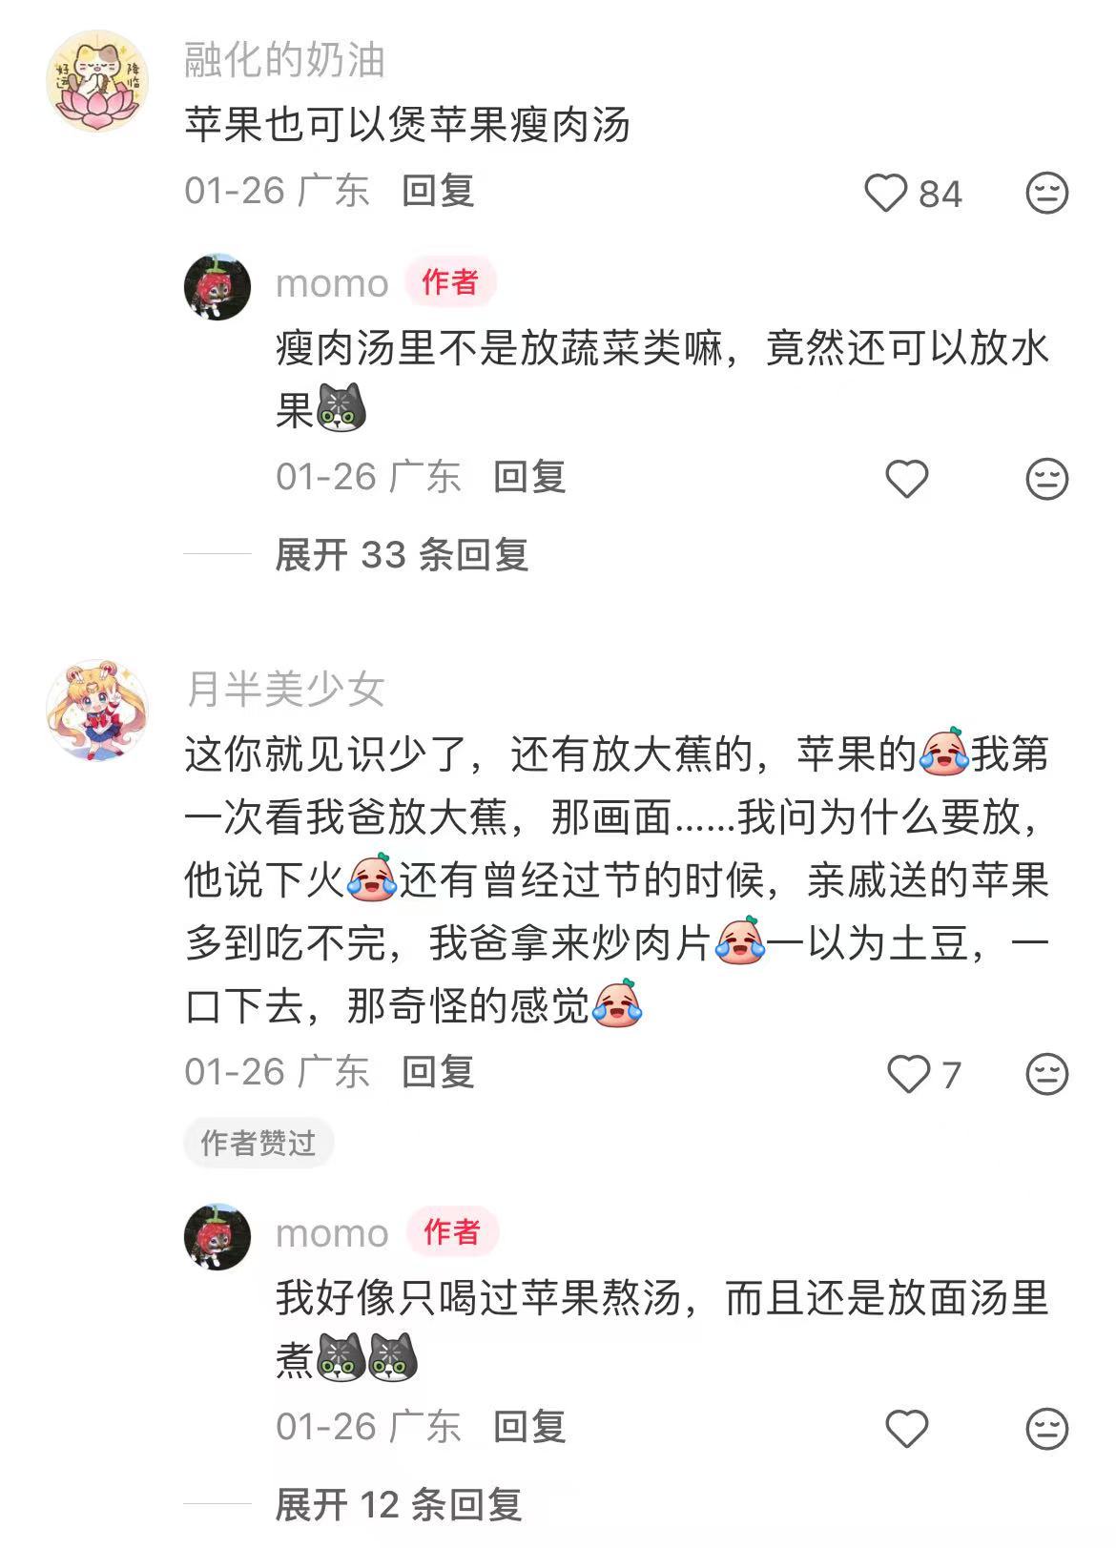
Task: Tap the dislike face on 月半美少女's comment
Action: pyautogui.click(x=1046, y=1074)
